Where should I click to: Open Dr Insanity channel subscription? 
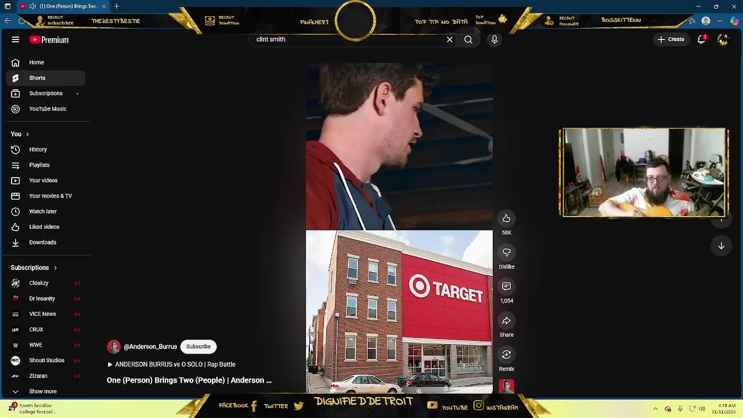[46, 298]
